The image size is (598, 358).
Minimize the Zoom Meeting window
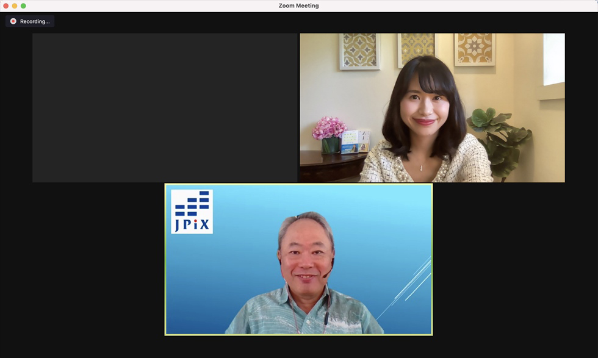(15, 5)
